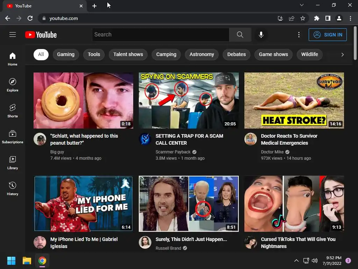
Task: Open Doctor Mike channel name
Action: point(272,152)
